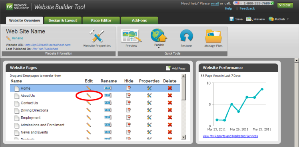Click last data point on performance chart
The image size is (299, 147).
(262, 89)
